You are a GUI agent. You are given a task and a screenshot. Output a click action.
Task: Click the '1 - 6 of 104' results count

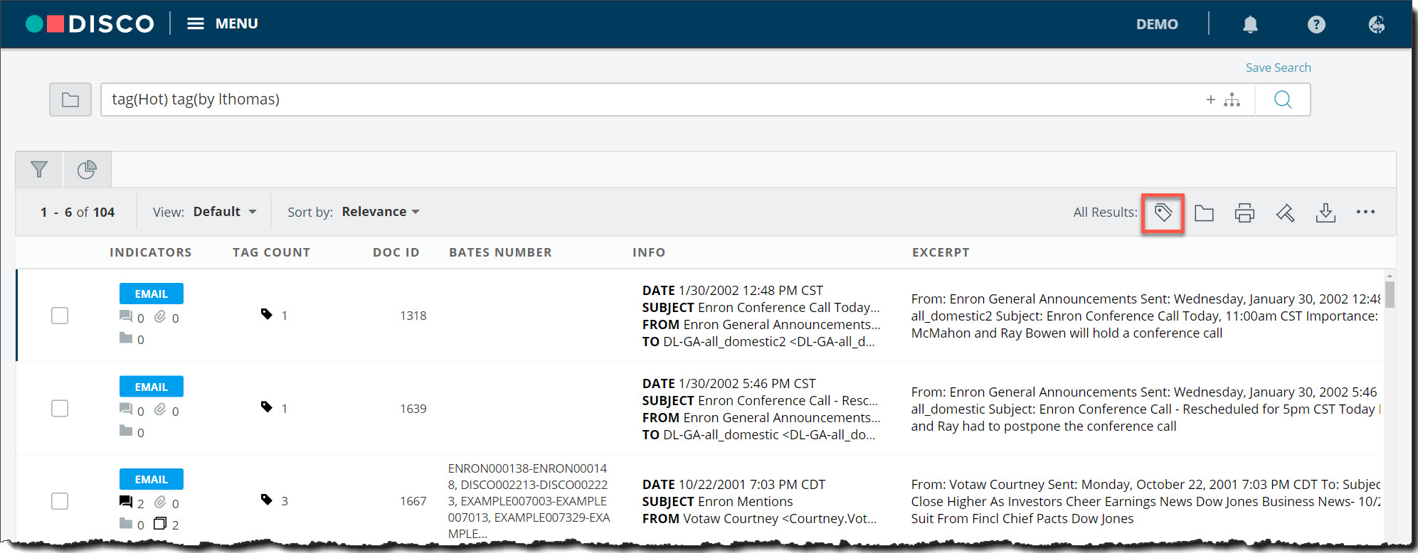78,213
